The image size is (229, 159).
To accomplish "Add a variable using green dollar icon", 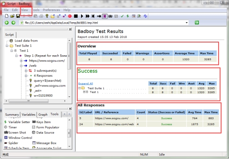I will tap(128, 16).
